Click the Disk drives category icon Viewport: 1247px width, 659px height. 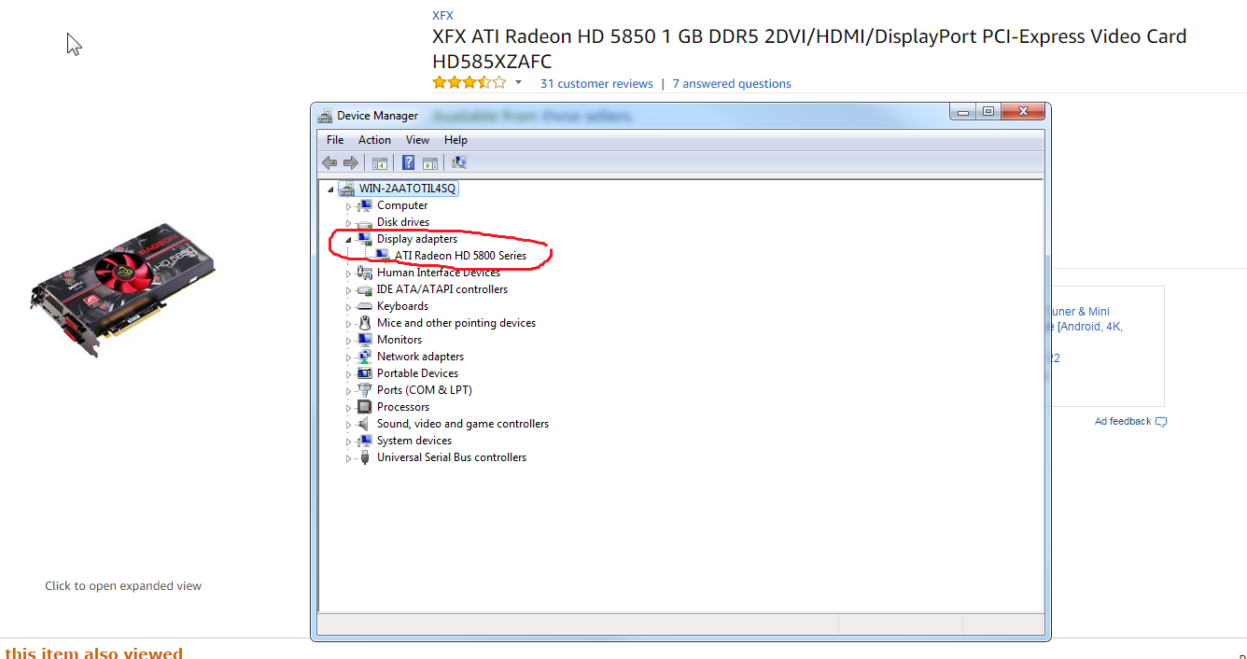point(365,222)
